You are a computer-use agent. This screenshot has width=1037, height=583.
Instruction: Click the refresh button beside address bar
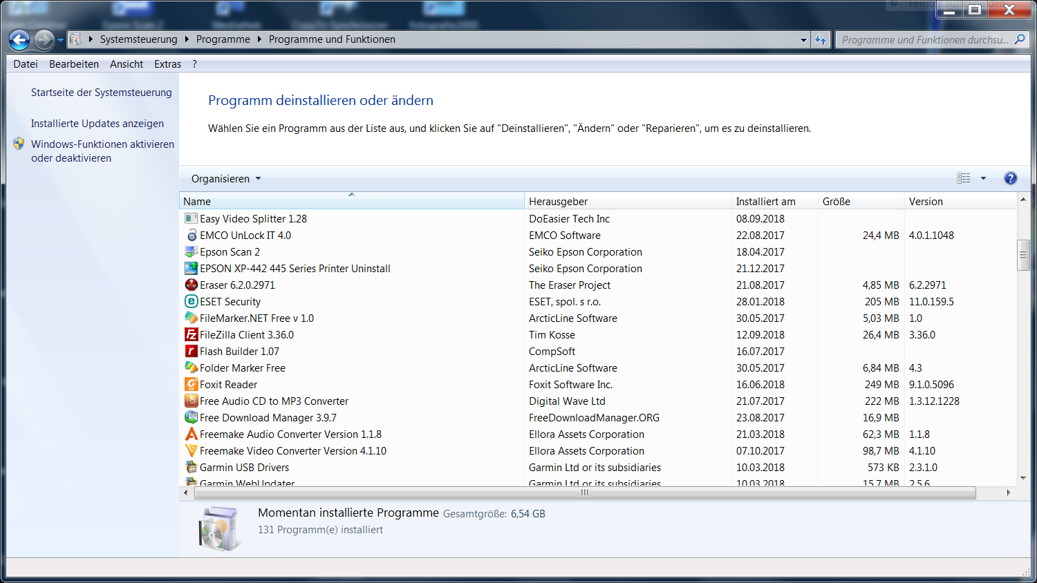pyautogui.click(x=821, y=39)
